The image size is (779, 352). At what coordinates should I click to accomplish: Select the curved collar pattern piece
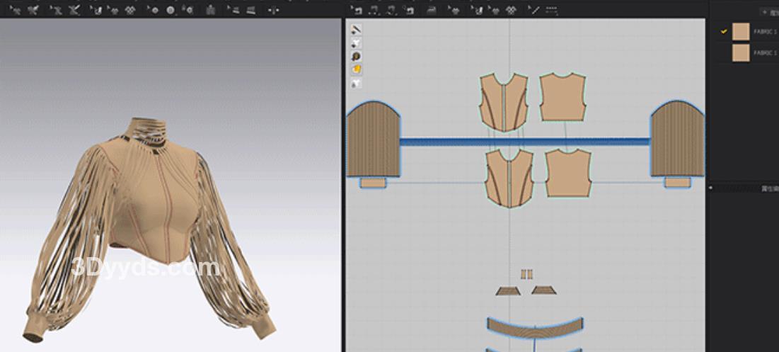tap(534, 327)
